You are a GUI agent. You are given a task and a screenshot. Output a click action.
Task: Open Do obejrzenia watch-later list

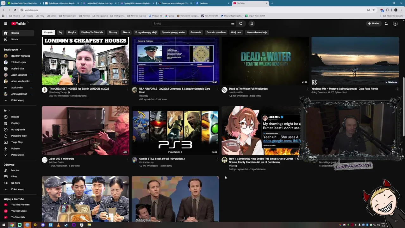click(18, 130)
